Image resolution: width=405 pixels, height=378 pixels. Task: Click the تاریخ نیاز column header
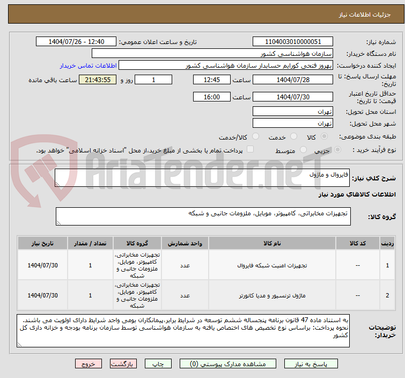point(42,243)
